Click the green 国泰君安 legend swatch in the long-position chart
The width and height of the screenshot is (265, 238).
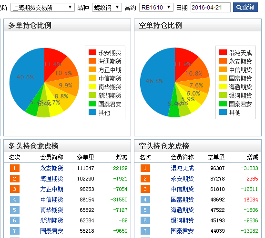coord(92,104)
